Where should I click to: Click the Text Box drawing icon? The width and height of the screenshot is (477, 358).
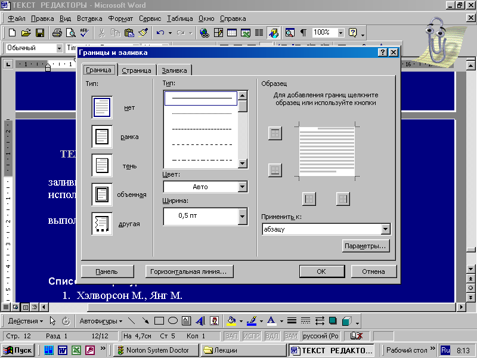pyautogui.click(x=187, y=321)
